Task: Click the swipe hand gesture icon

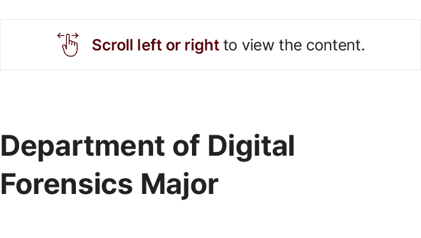Action: tap(68, 45)
